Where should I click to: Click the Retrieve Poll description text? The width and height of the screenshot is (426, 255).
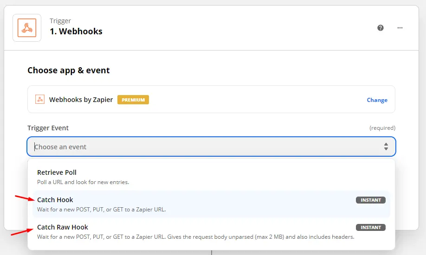pos(83,182)
